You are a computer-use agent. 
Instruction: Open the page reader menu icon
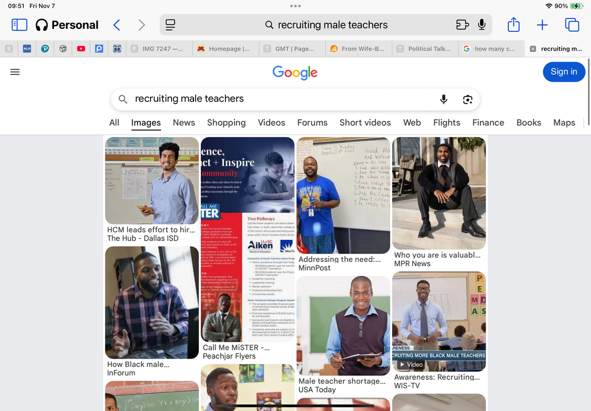(x=170, y=25)
